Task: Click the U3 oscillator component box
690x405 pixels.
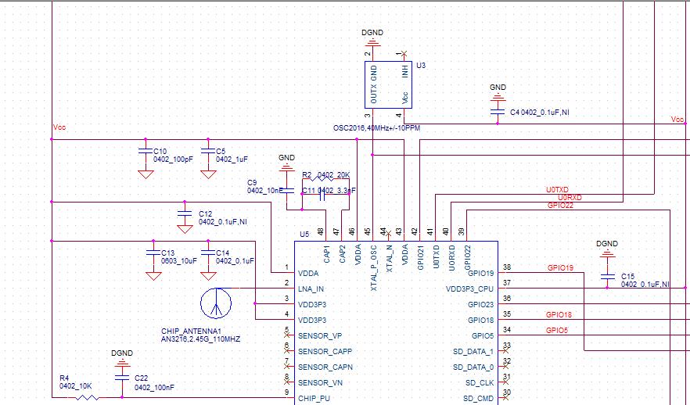Action: click(x=388, y=85)
